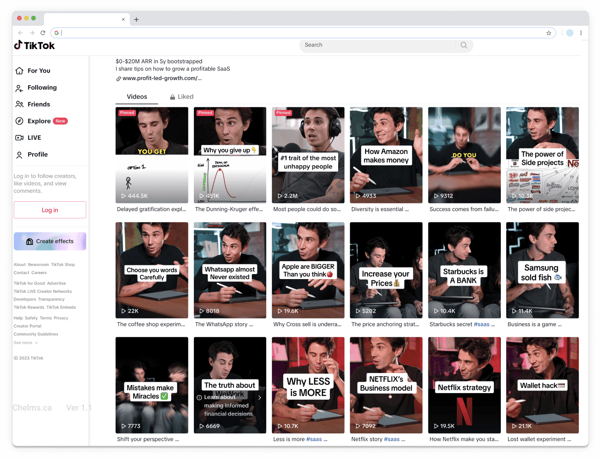Open Whatsapp almost Never existed video
The height and width of the screenshot is (460, 601).
pyautogui.click(x=230, y=270)
